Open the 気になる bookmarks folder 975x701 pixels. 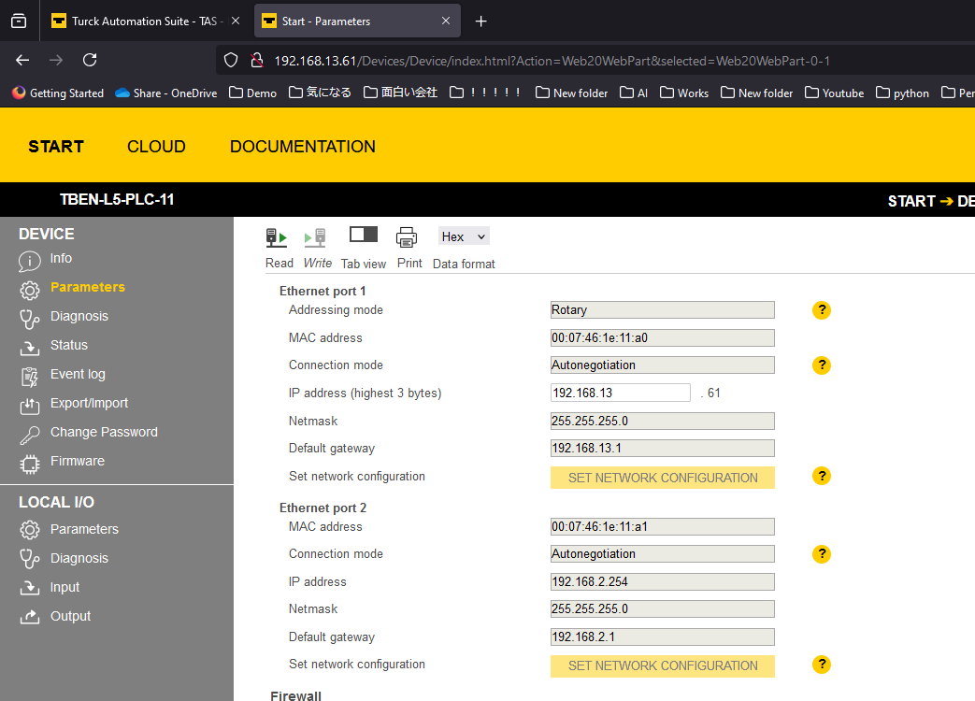click(320, 93)
